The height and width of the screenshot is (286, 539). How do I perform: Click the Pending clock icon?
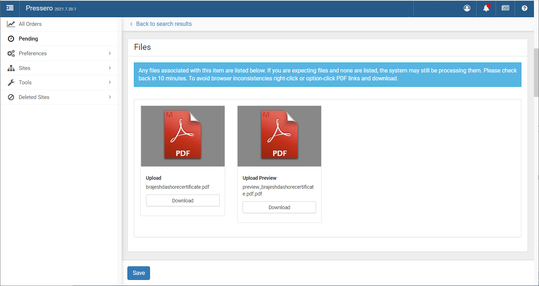click(x=11, y=39)
